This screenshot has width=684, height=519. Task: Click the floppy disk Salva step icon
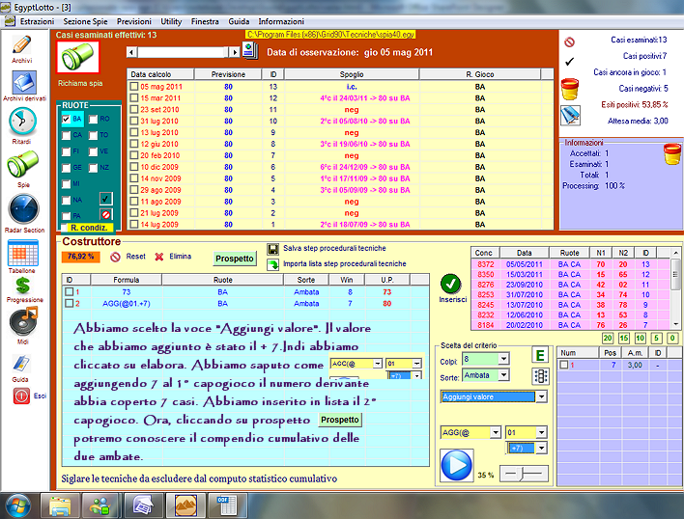pyautogui.click(x=273, y=249)
